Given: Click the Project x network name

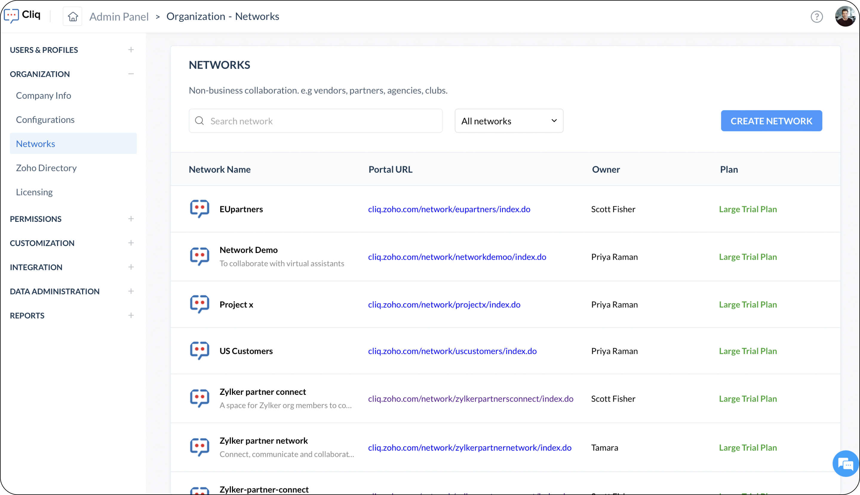Looking at the screenshot, I should click(236, 304).
